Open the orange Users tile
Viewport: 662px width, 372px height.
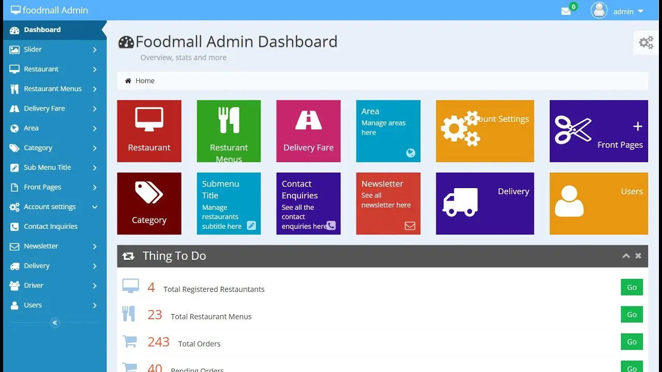click(x=599, y=204)
